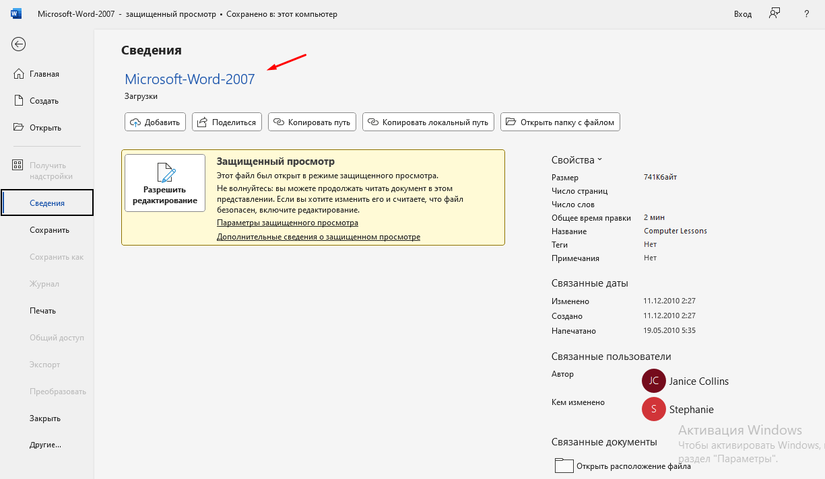Open the feedback person icon near Вход
The width and height of the screenshot is (825, 479).
(x=774, y=13)
